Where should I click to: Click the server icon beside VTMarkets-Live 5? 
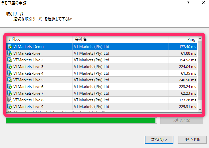click(10, 80)
